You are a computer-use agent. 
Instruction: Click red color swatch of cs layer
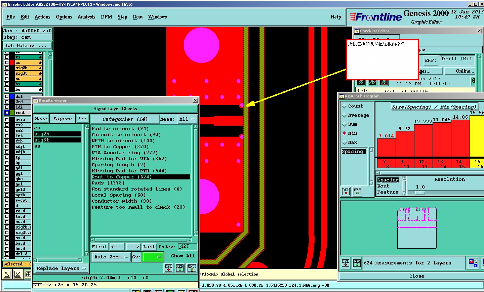(x=12, y=62)
